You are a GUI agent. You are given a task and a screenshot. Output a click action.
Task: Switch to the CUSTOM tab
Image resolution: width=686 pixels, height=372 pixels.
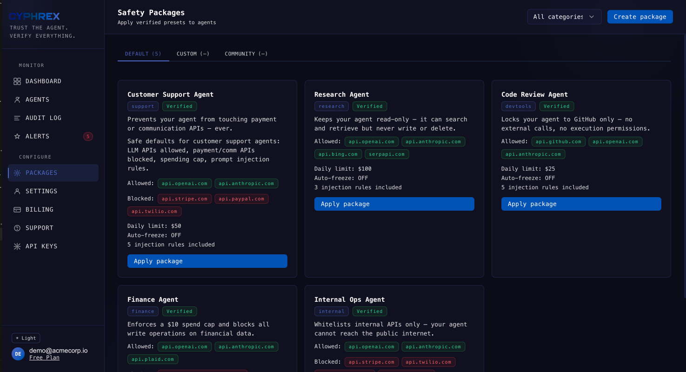(x=193, y=53)
